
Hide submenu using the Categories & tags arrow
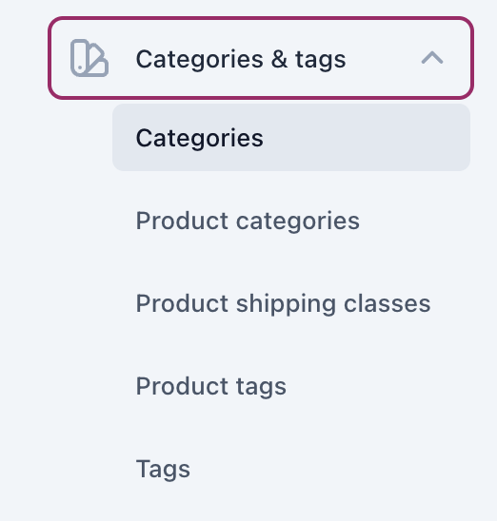tap(432, 58)
